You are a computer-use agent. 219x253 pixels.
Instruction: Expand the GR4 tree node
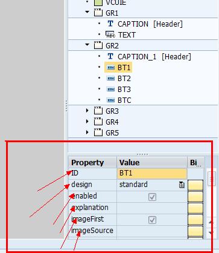pos(87,122)
